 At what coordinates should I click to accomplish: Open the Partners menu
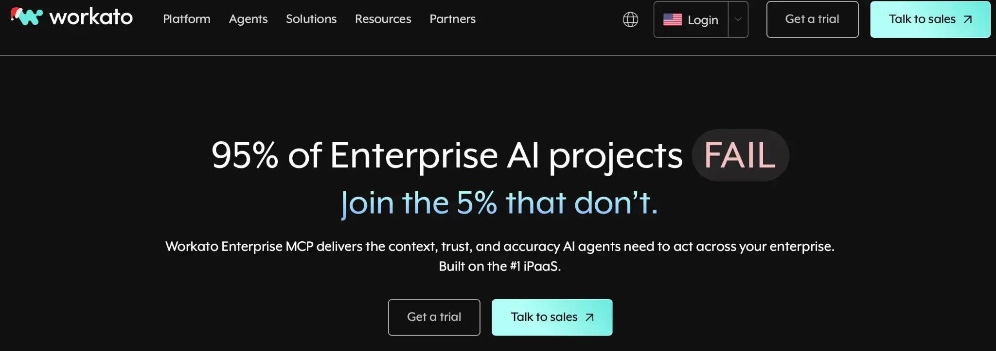452,19
